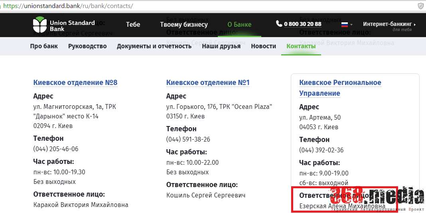
Task: Go to the Наши друзья tab
Action: (221, 46)
